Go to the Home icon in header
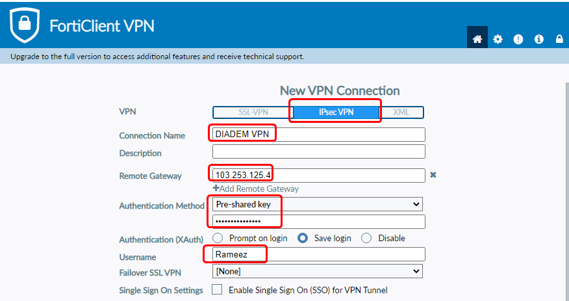 point(477,39)
